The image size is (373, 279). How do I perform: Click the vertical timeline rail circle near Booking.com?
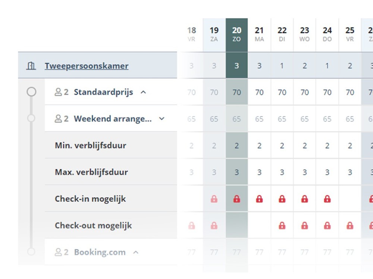coord(32,252)
